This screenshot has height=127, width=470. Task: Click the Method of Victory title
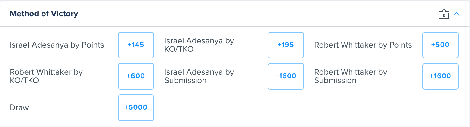44,14
